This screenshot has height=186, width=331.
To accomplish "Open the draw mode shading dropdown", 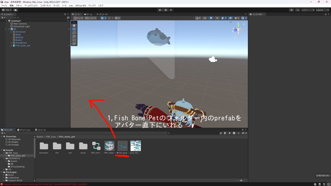I will click(198, 18).
